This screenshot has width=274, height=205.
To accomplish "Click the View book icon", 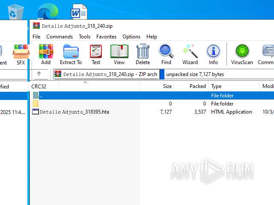I will point(119,51).
